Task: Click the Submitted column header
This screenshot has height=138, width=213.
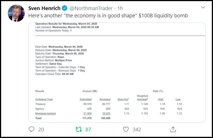Action: click(x=86, y=99)
